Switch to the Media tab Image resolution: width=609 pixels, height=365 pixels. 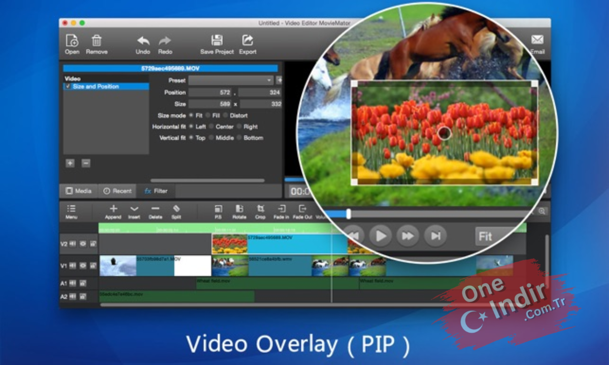click(79, 191)
